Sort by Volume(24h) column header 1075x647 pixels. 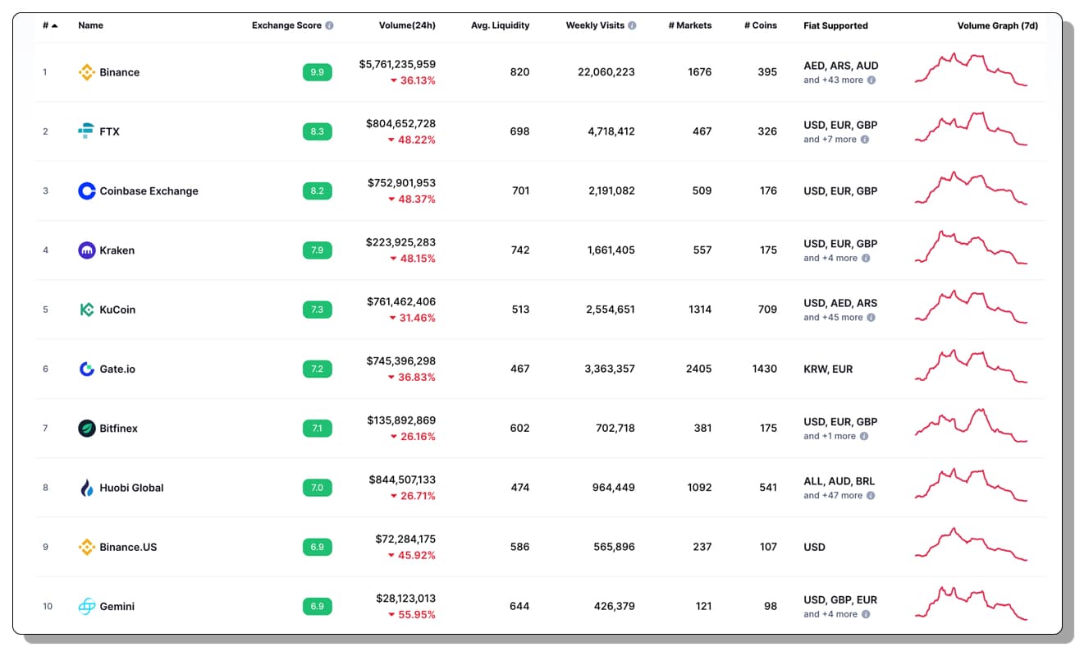point(407,25)
